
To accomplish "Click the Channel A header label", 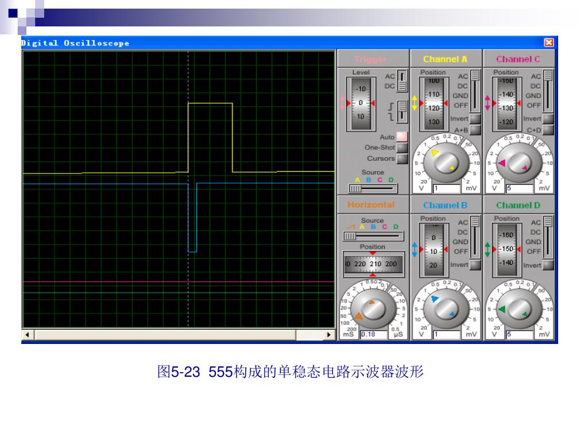I will point(445,59).
